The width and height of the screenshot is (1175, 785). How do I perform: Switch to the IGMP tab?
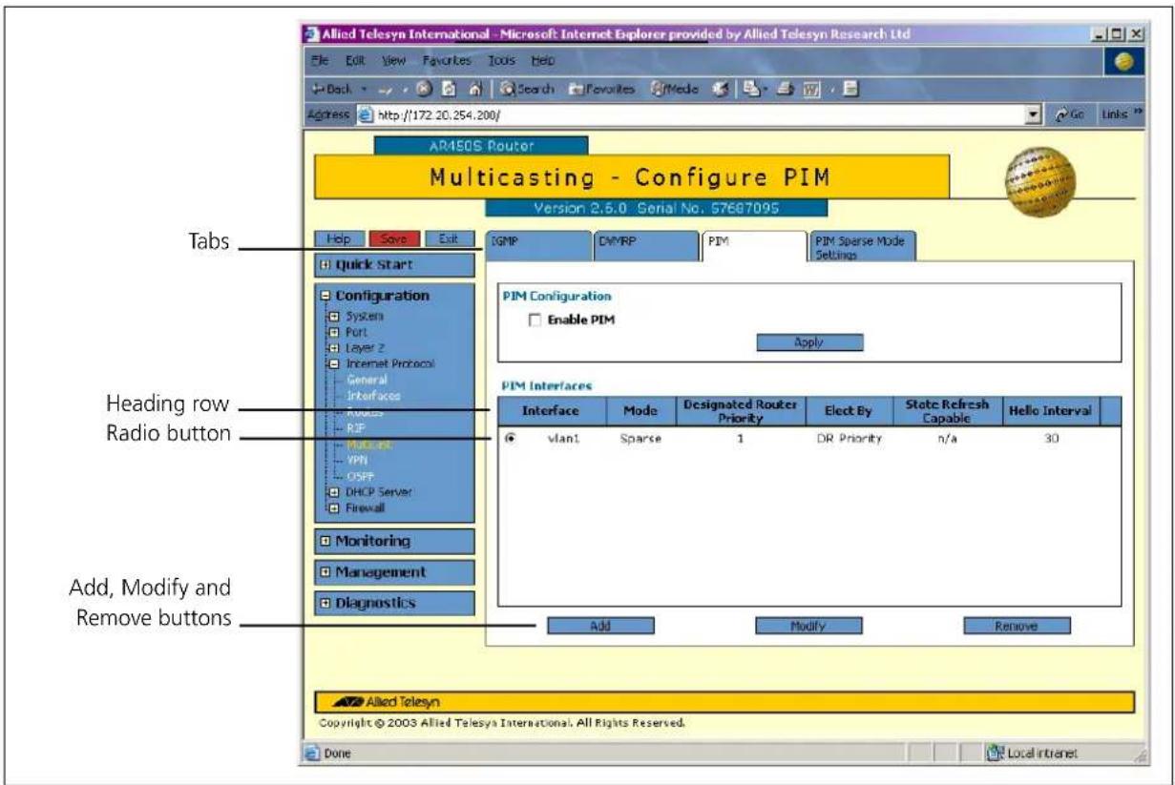coord(539,245)
